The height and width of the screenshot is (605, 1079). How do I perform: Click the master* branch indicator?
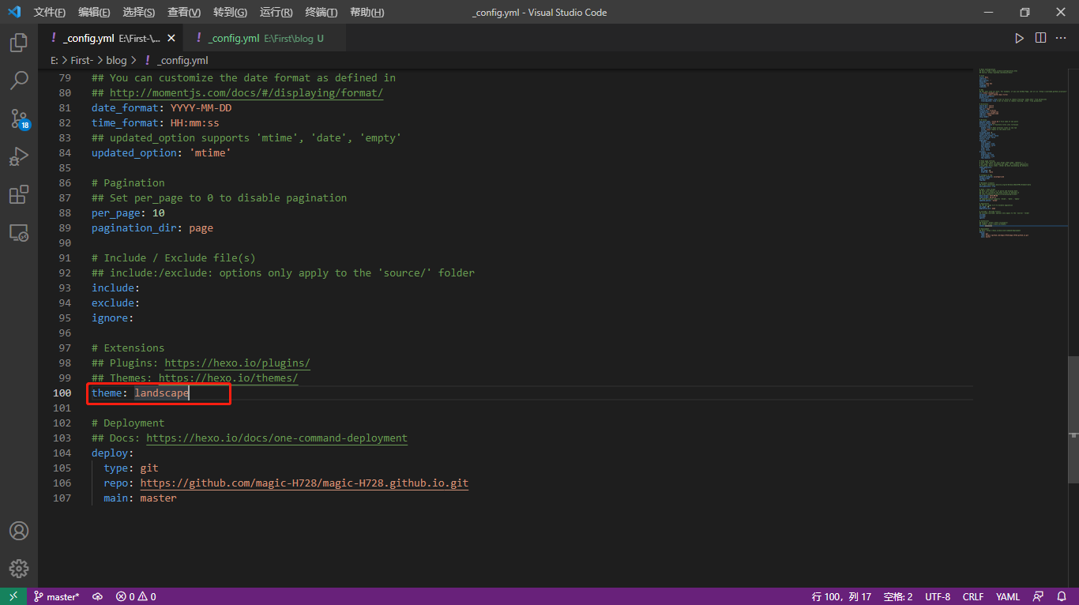[56, 596]
